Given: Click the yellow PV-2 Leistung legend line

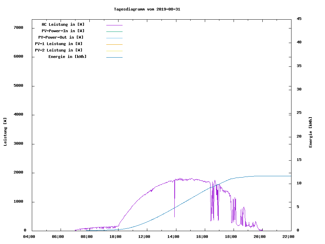Looking at the screenshot, I should coord(114,51).
